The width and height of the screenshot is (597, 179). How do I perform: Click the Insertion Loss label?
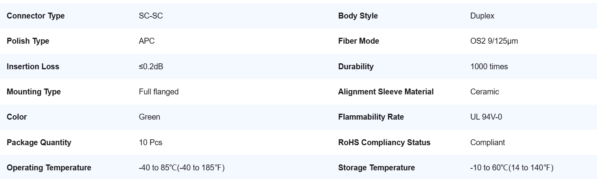tap(33, 66)
